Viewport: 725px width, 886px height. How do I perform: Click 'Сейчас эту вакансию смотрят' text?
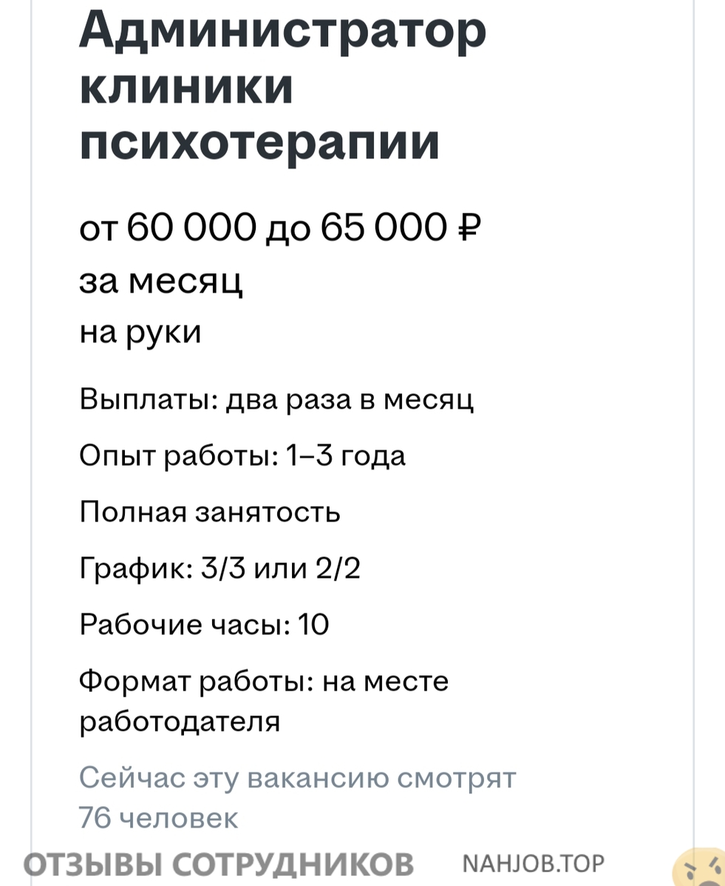(297, 777)
